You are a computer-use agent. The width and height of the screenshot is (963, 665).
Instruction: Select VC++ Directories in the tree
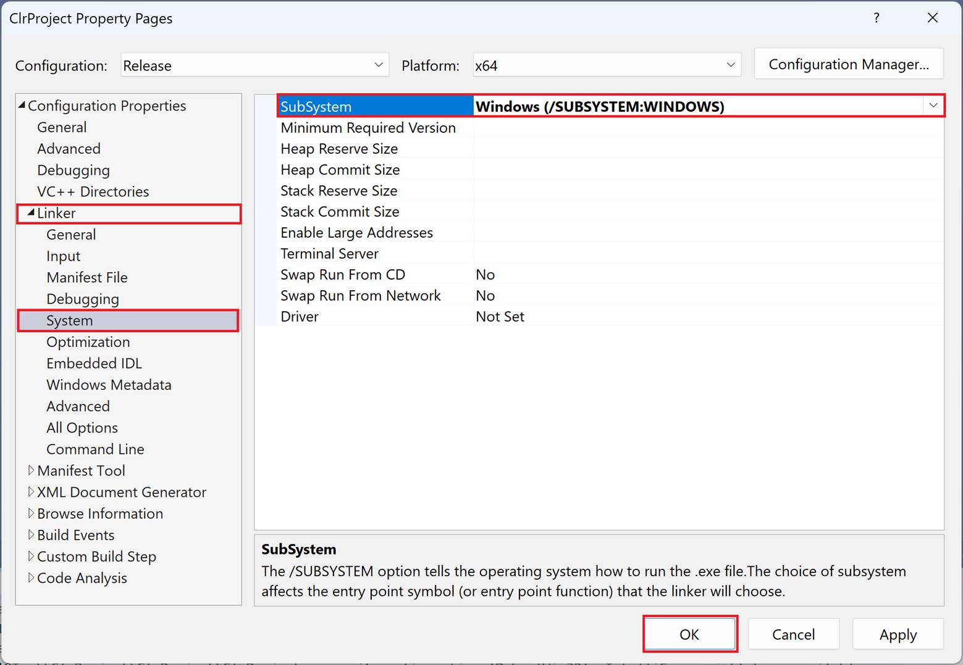[x=93, y=191]
